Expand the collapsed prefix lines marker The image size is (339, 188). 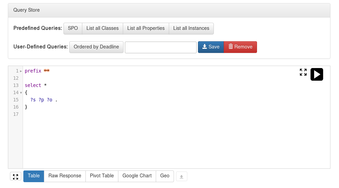click(x=47, y=70)
